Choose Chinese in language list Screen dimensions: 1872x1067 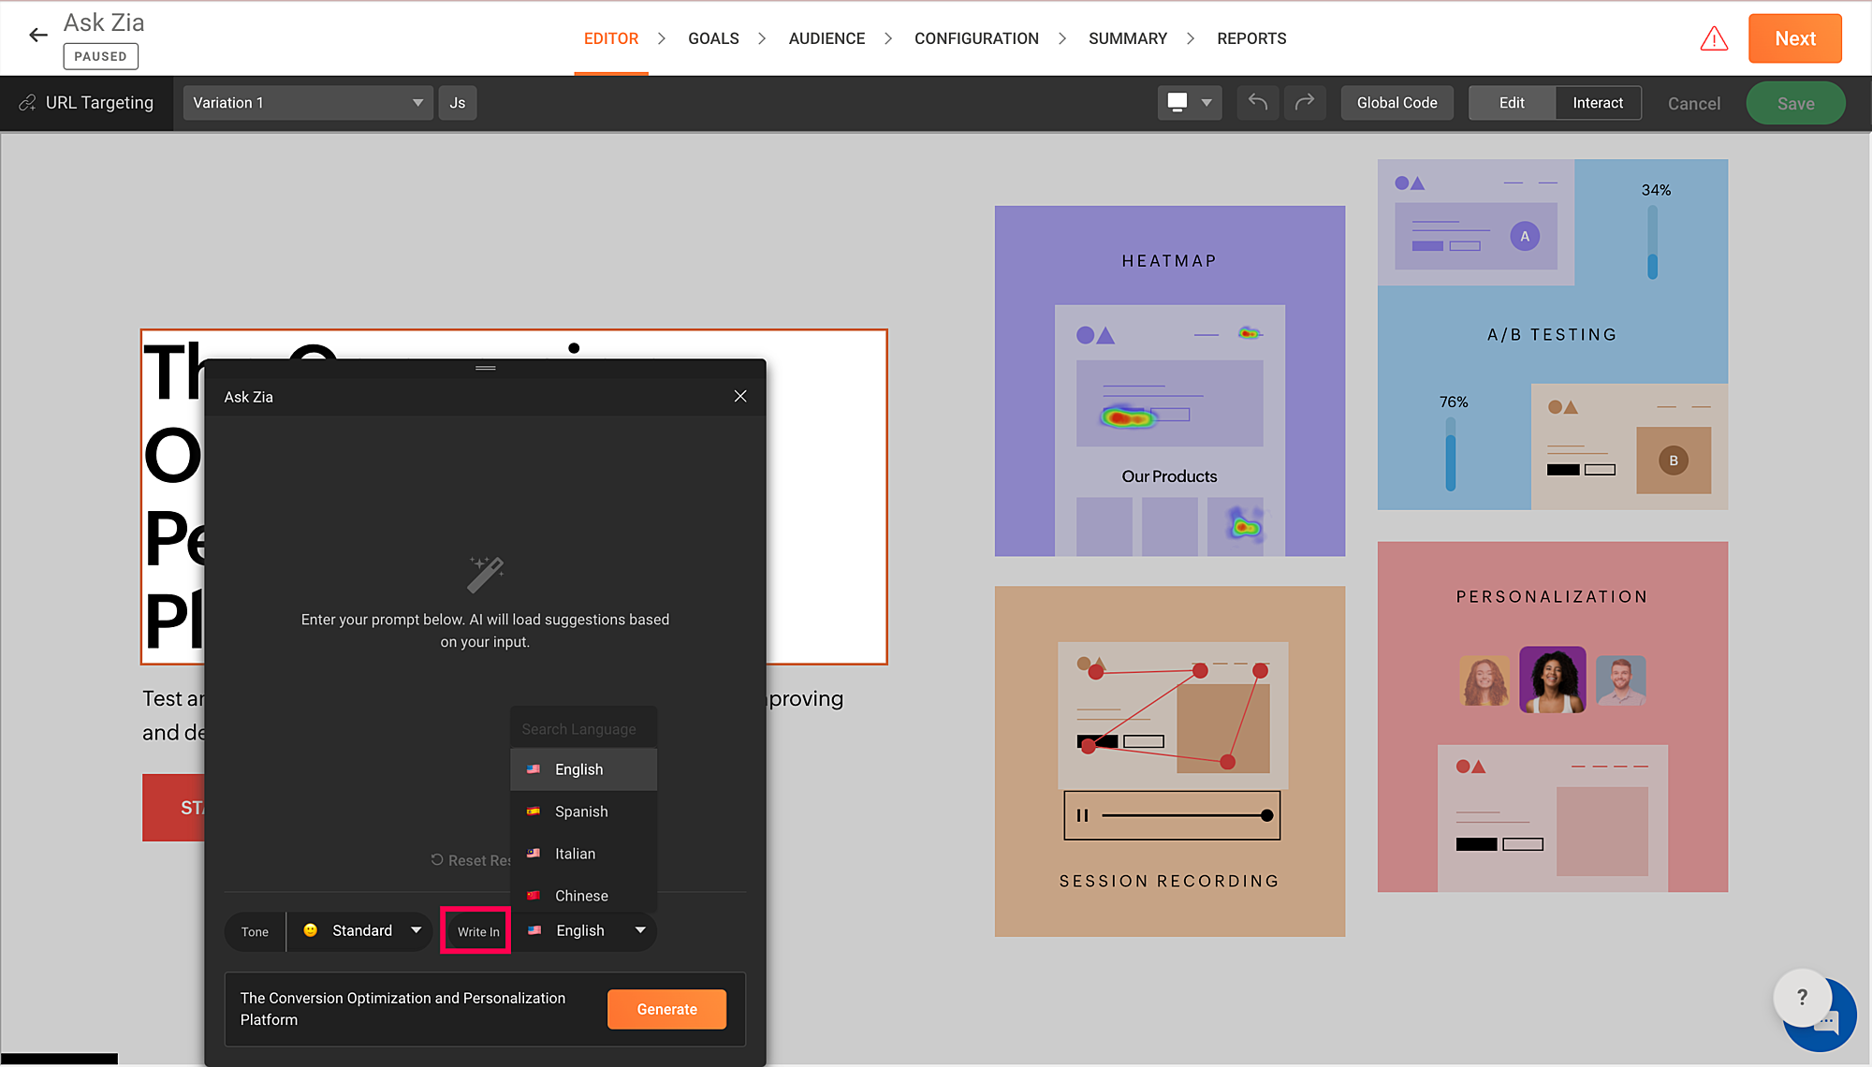click(x=581, y=896)
